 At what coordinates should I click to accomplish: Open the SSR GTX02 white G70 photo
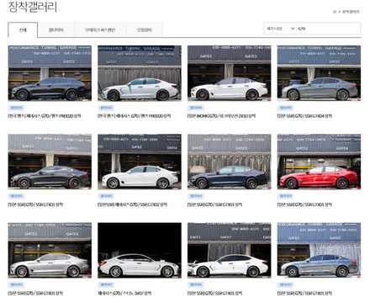click(140, 162)
